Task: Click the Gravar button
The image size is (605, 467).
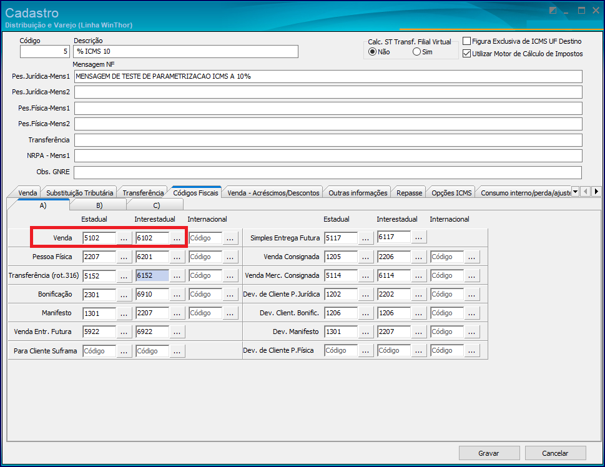Action: pyautogui.click(x=489, y=453)
